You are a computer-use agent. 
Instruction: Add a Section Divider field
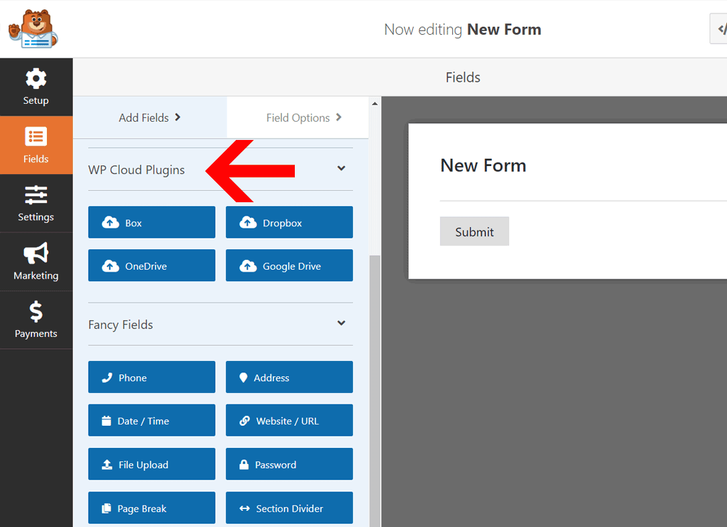(289, 508)
